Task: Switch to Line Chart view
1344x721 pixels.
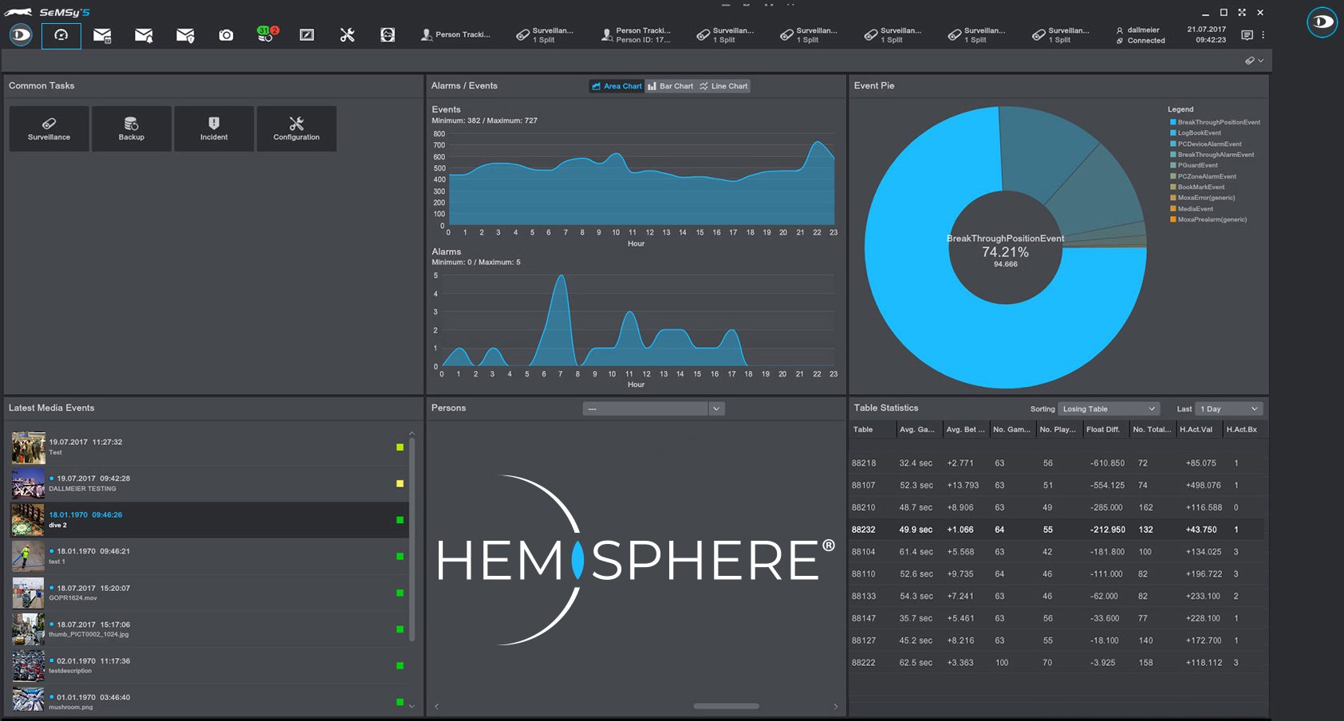Action: (723, 86)
